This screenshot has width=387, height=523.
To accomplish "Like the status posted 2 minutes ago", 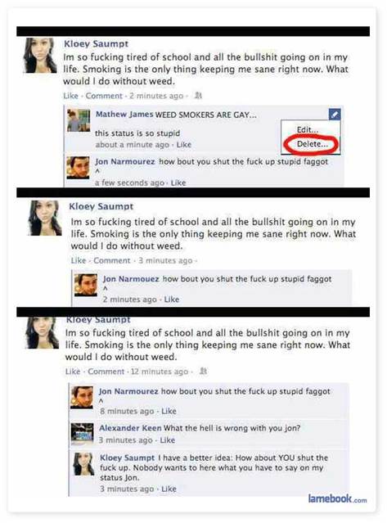I will click(x=70, y=96).
